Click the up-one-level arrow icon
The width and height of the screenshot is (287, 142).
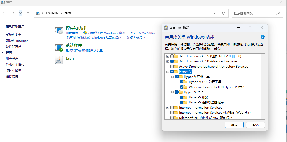click(28, 13)
